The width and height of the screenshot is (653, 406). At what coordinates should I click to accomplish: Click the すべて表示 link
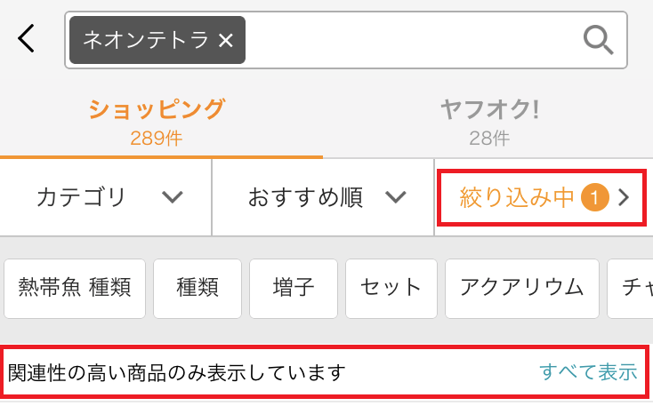click(588, 372)
